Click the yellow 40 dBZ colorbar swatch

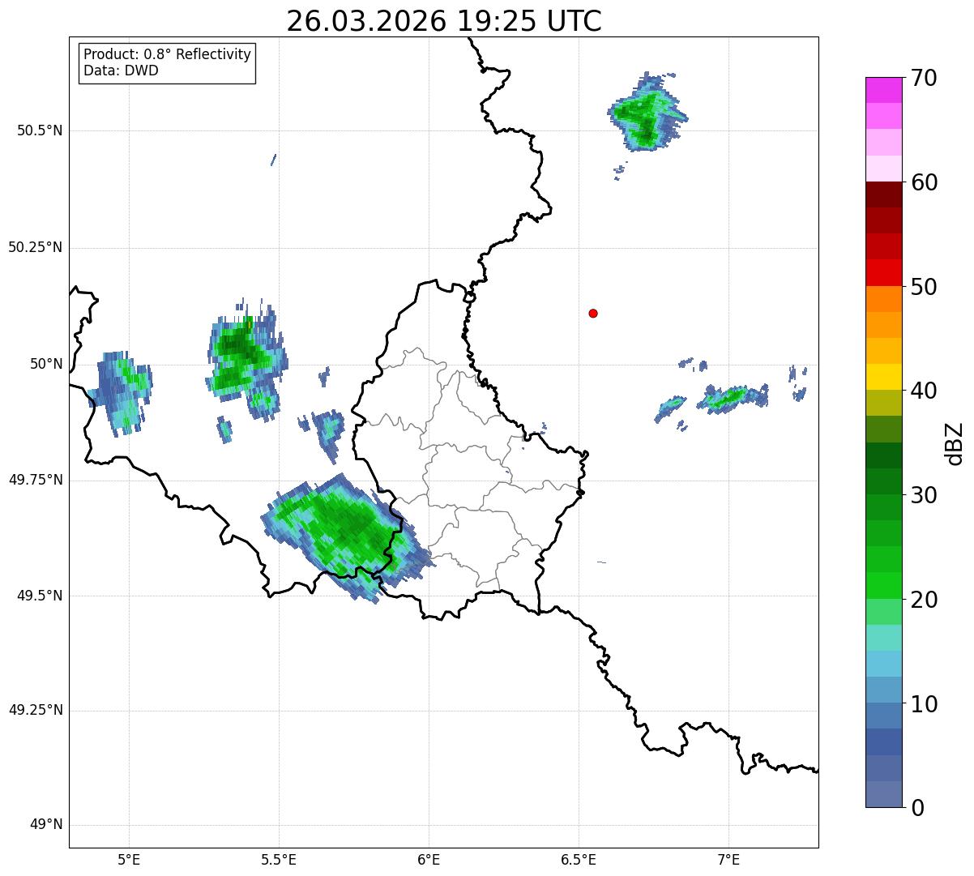tap(883, 377)
